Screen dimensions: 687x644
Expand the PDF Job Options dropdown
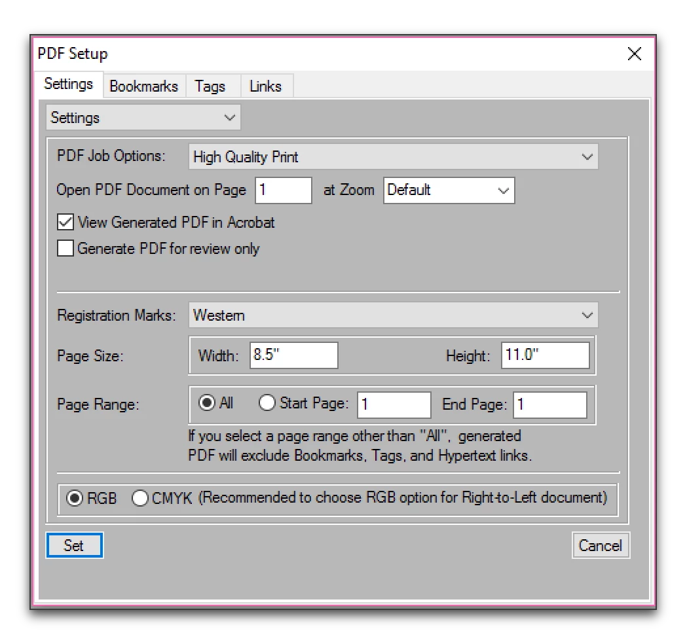(x=393, y=156)
